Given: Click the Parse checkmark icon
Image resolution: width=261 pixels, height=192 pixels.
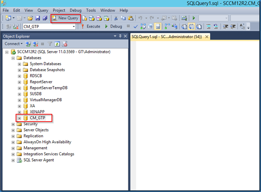Looking at the screenshot, I should point(136,26).
